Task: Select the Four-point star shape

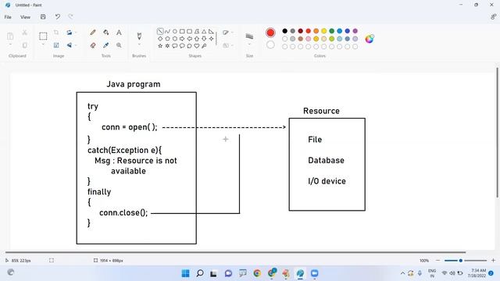Action: (212, 38)
